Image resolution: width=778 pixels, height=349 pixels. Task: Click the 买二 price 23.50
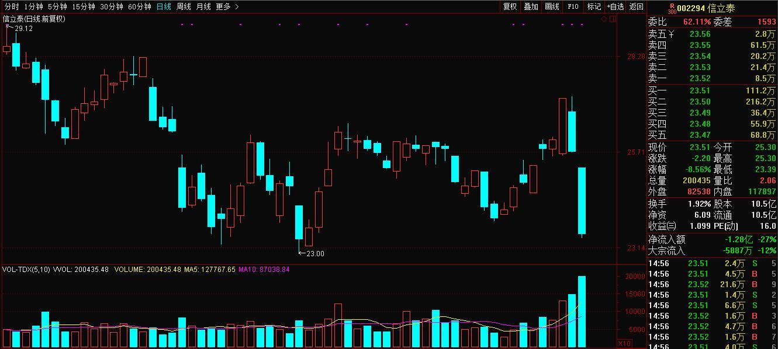coord(700,102)
